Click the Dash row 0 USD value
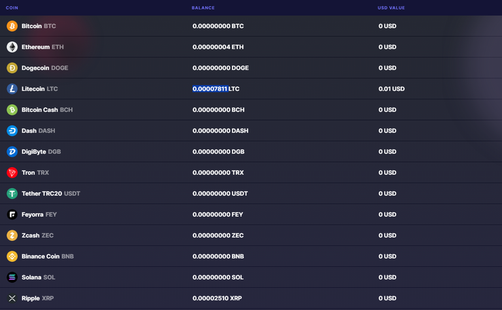 (388, 131)
